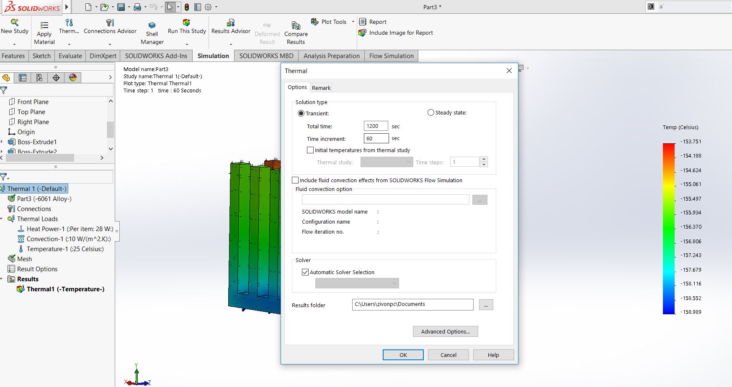Open the solver selection combo box
The height and width of the screenshot is (387, 732).
click(357, 283)
